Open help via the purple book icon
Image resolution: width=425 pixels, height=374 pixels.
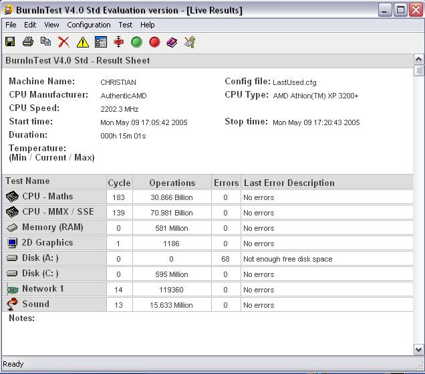pos(172,42)
